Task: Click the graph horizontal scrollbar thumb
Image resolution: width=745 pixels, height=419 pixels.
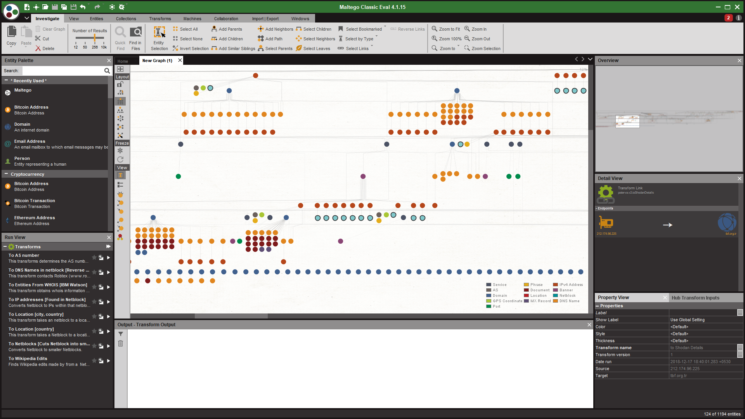Action: [x=231, y=316]
